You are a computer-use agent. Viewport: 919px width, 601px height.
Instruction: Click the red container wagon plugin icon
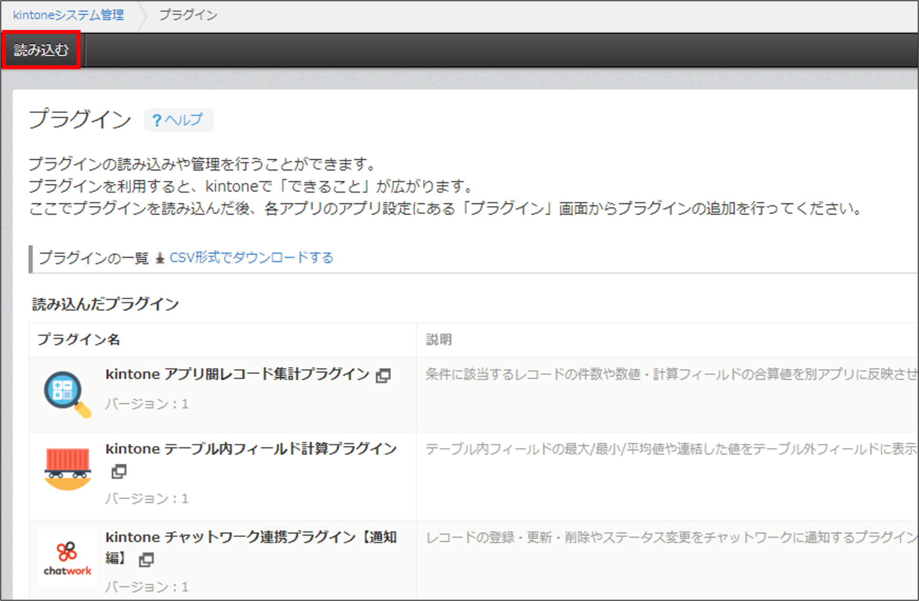click(67, 469)
